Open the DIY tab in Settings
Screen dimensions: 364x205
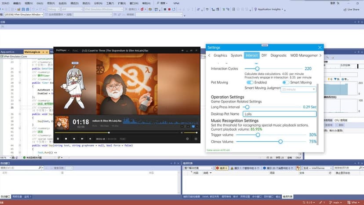click(x=264, y=55)
